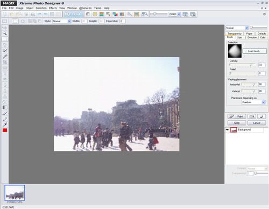This screenshot has width=269, height=209.
Task: Switch to the Transparency tab
Action: tap(235, 33)
